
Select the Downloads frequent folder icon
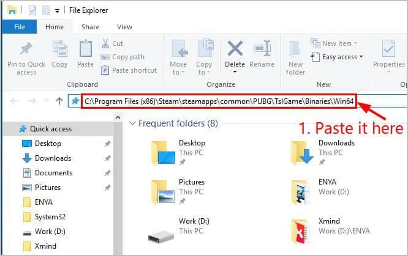pyautogui.click(x=302, y=153)
